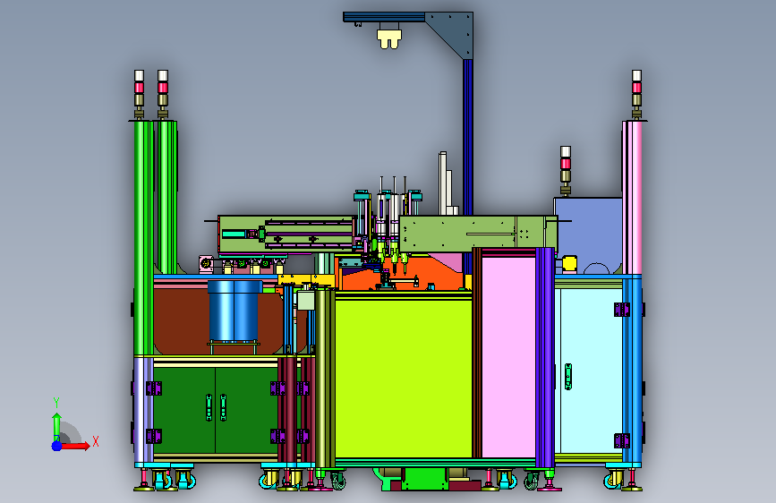Image resolution: width=776 pixels, height=503 pixels.
Task: Select the small yellow block beside the periwinkle box
Action: (569, 263)
